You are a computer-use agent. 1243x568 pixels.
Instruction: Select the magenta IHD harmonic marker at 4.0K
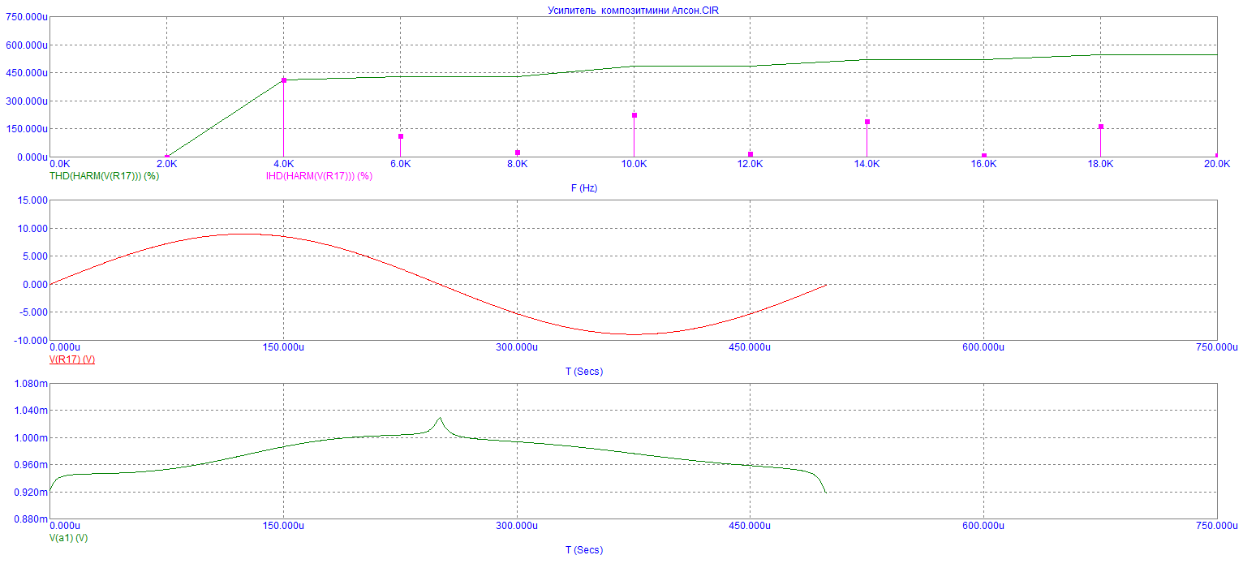click(x=284, y=80)
